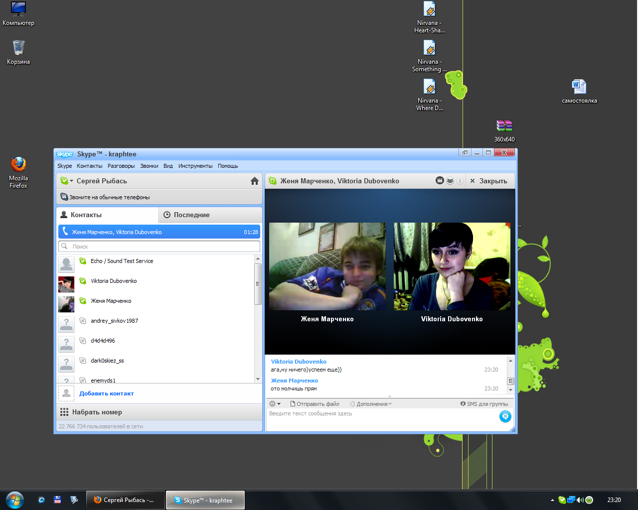Click the phone icon on active call row
638x510 pixels.
click(x=65, y=232)
